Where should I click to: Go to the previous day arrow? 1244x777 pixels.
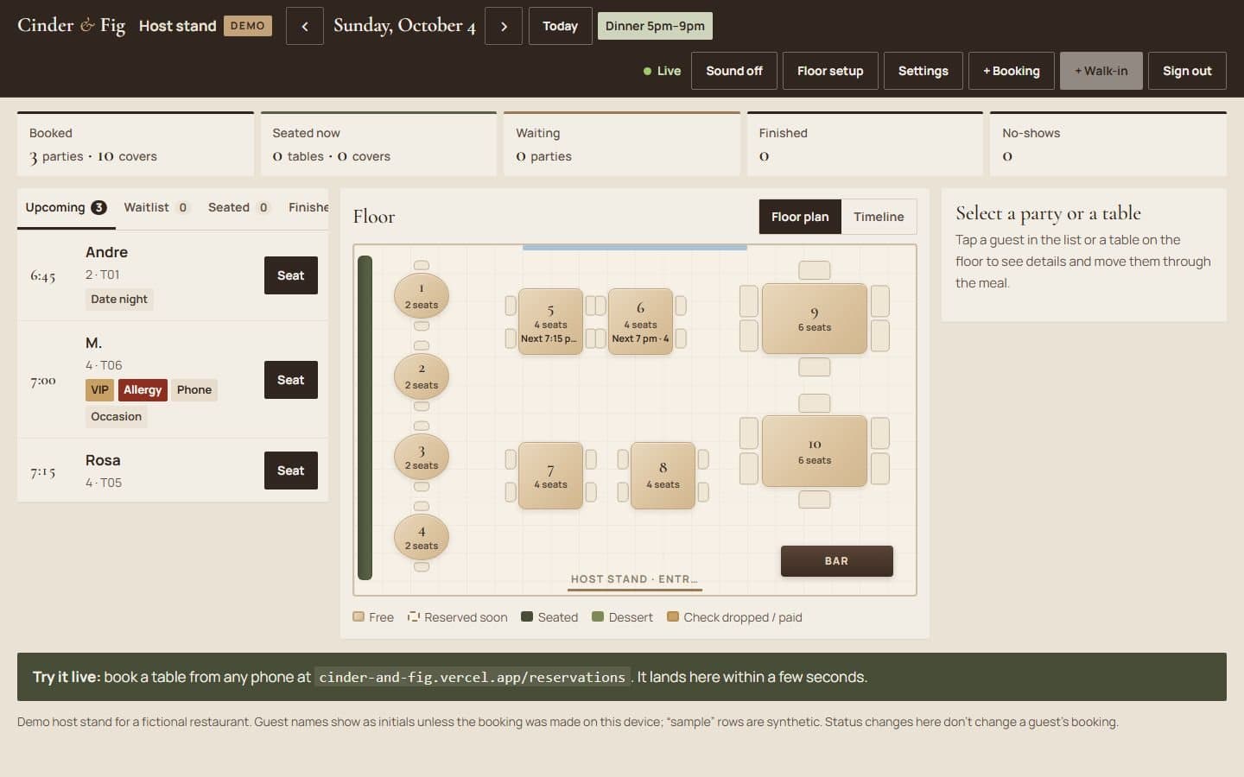305,26
